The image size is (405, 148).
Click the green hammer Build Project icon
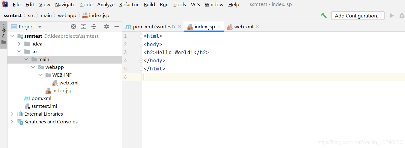(324, 16)
